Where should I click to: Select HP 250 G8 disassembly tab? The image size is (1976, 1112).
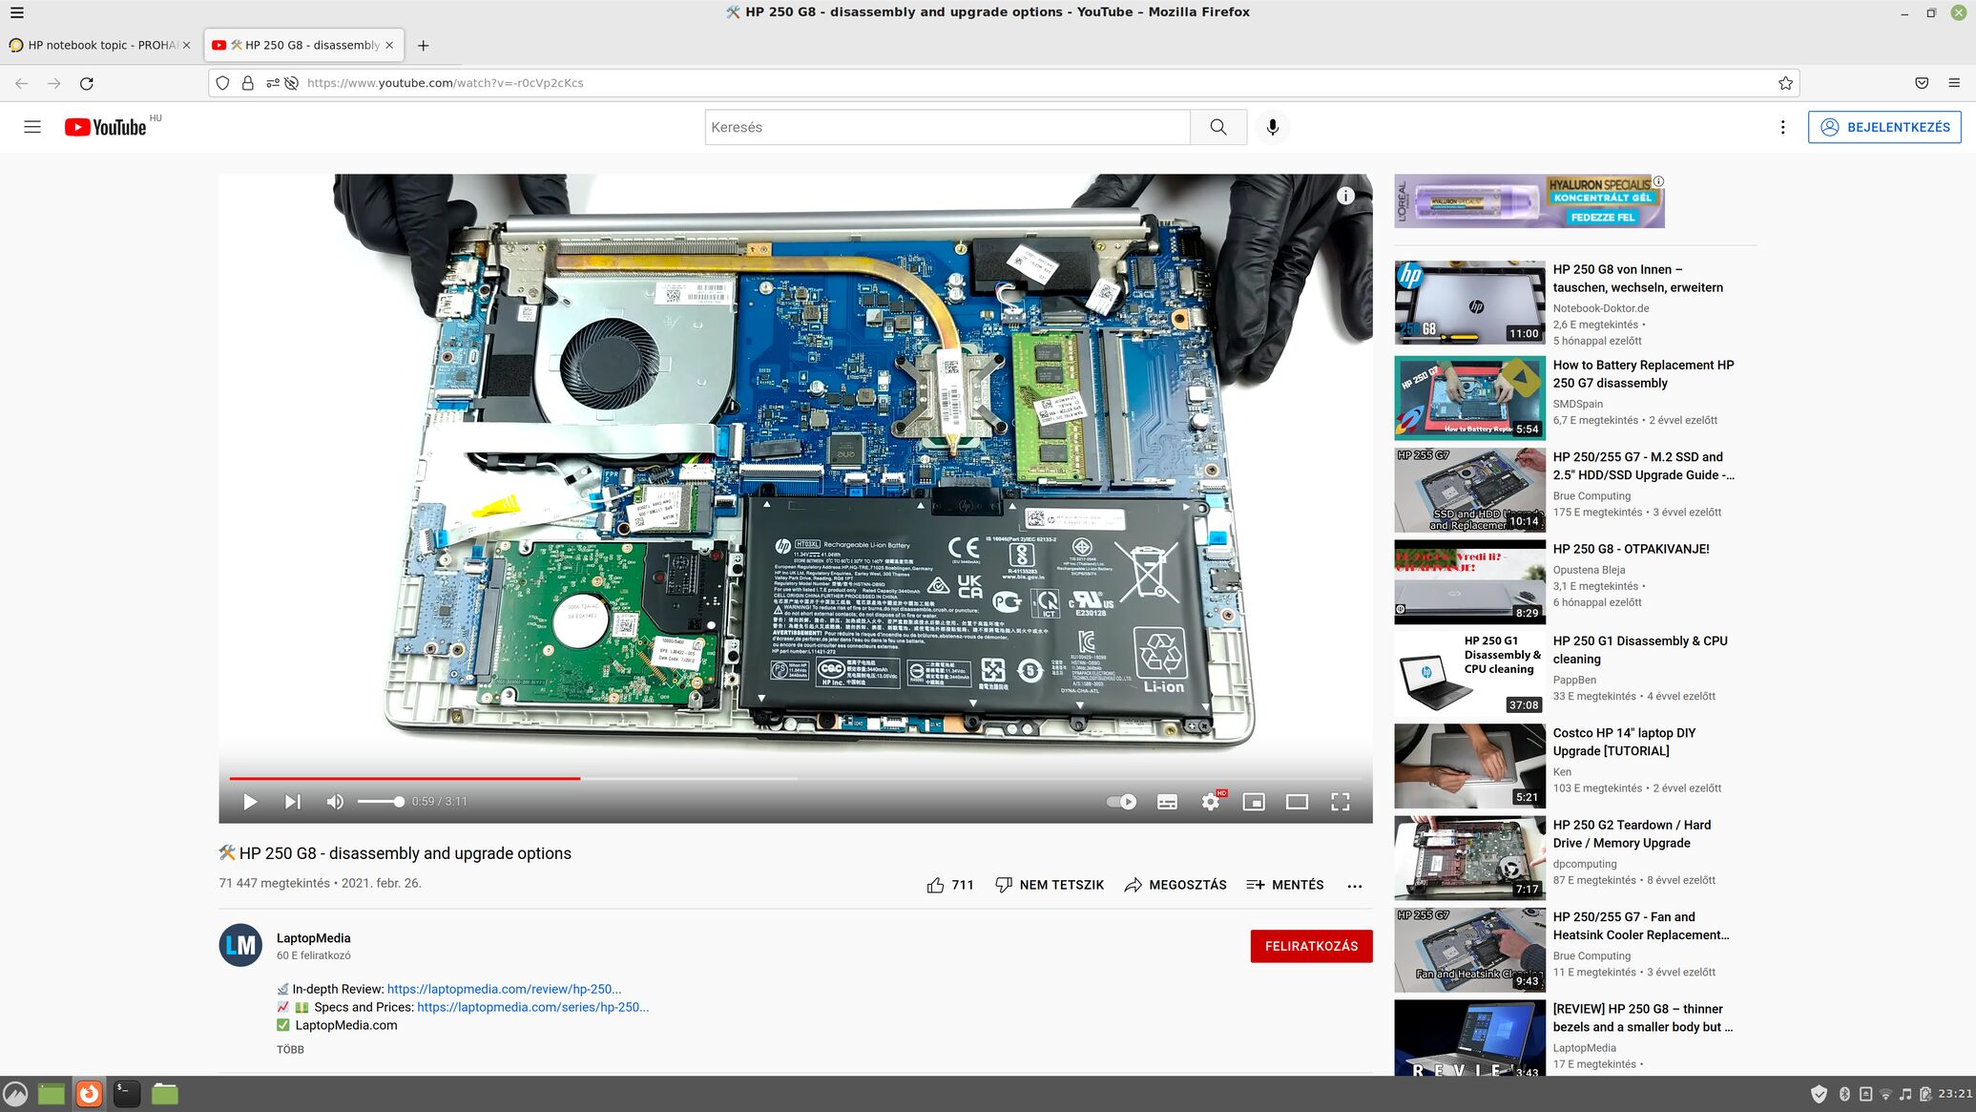(303, 45)
